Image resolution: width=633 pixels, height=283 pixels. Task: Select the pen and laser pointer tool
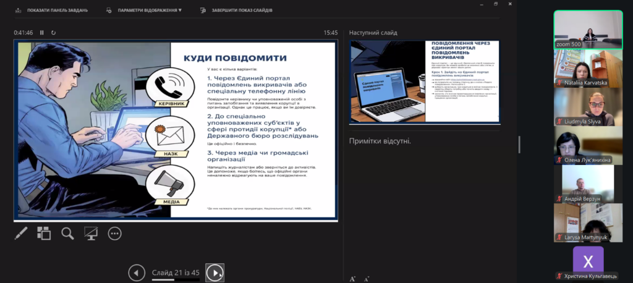pos(21,233)
